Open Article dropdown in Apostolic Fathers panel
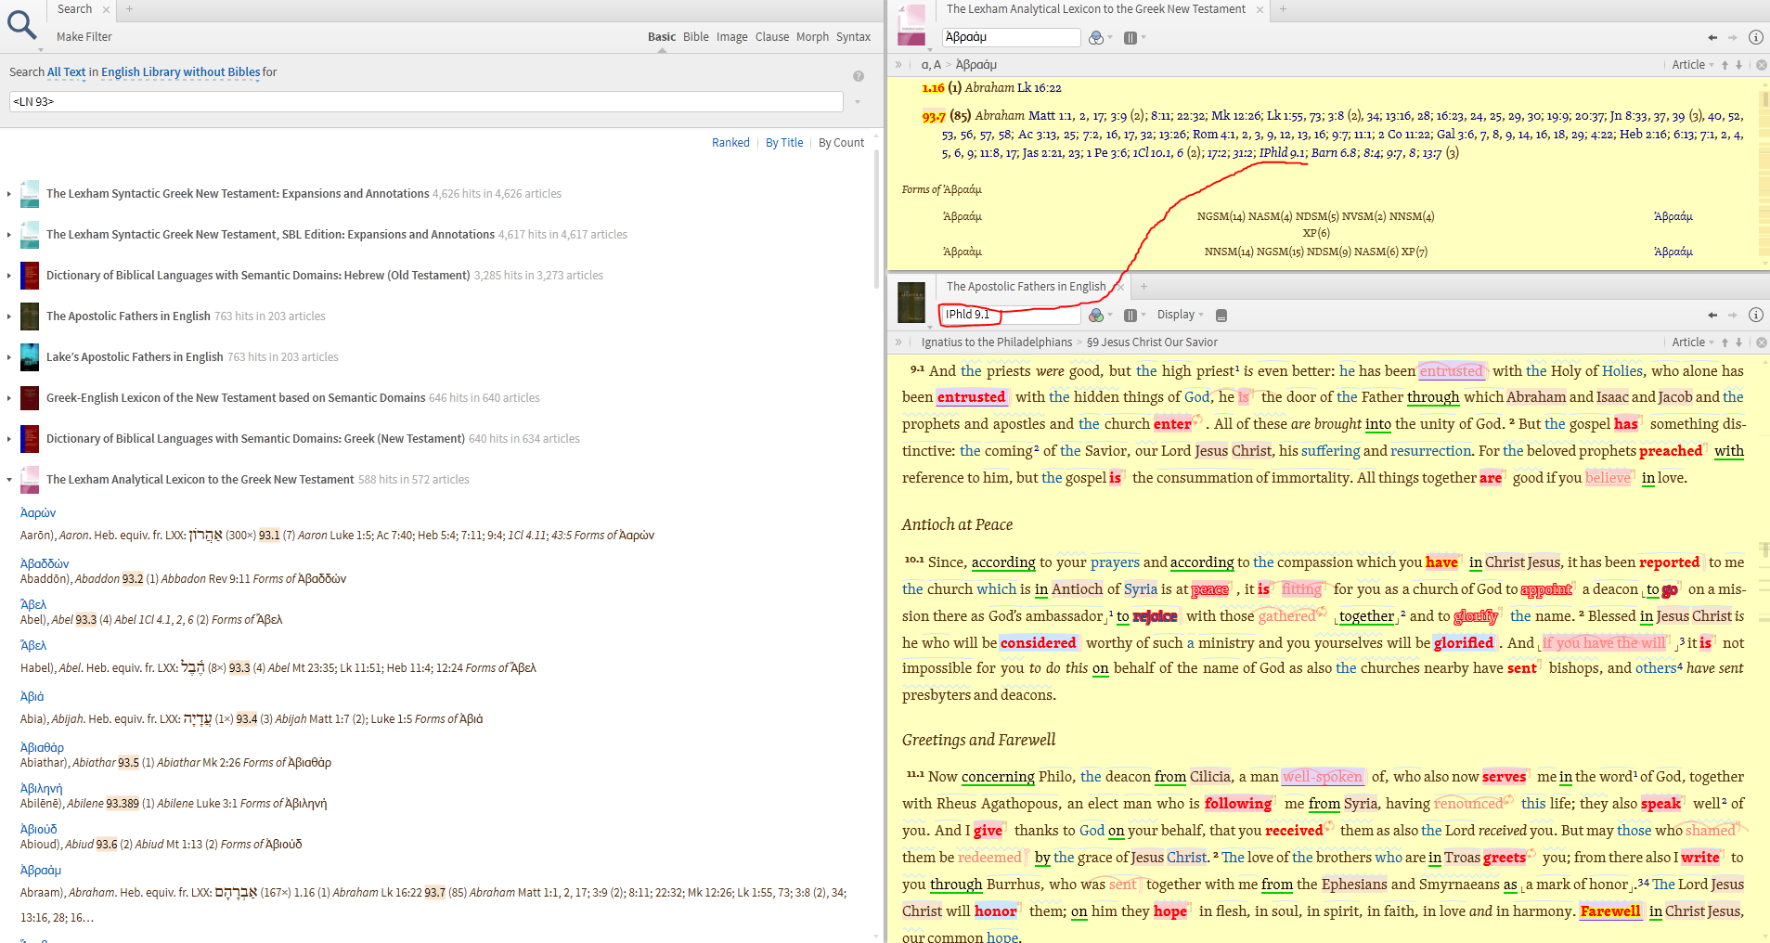This screenshot has width=1770, height=943. click(x=1693, y=342)
